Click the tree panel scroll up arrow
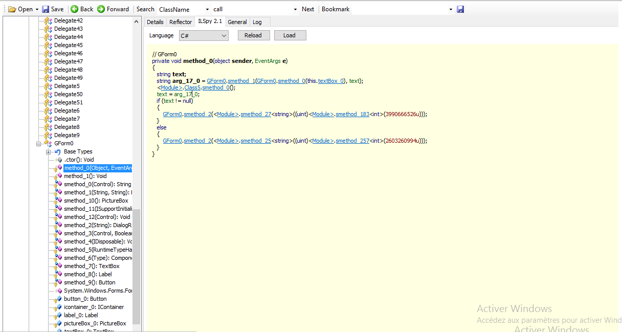The image size is (622, 332). click(x=137, y=21)
